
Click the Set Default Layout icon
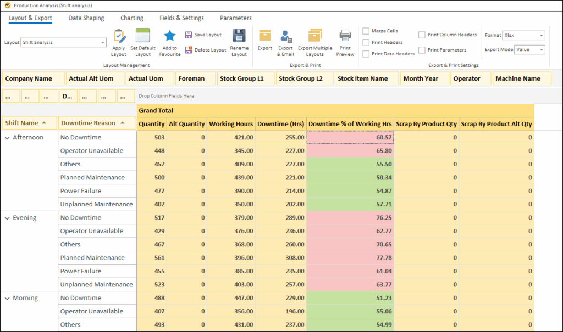pyautogui.click(x=143, y=36)
